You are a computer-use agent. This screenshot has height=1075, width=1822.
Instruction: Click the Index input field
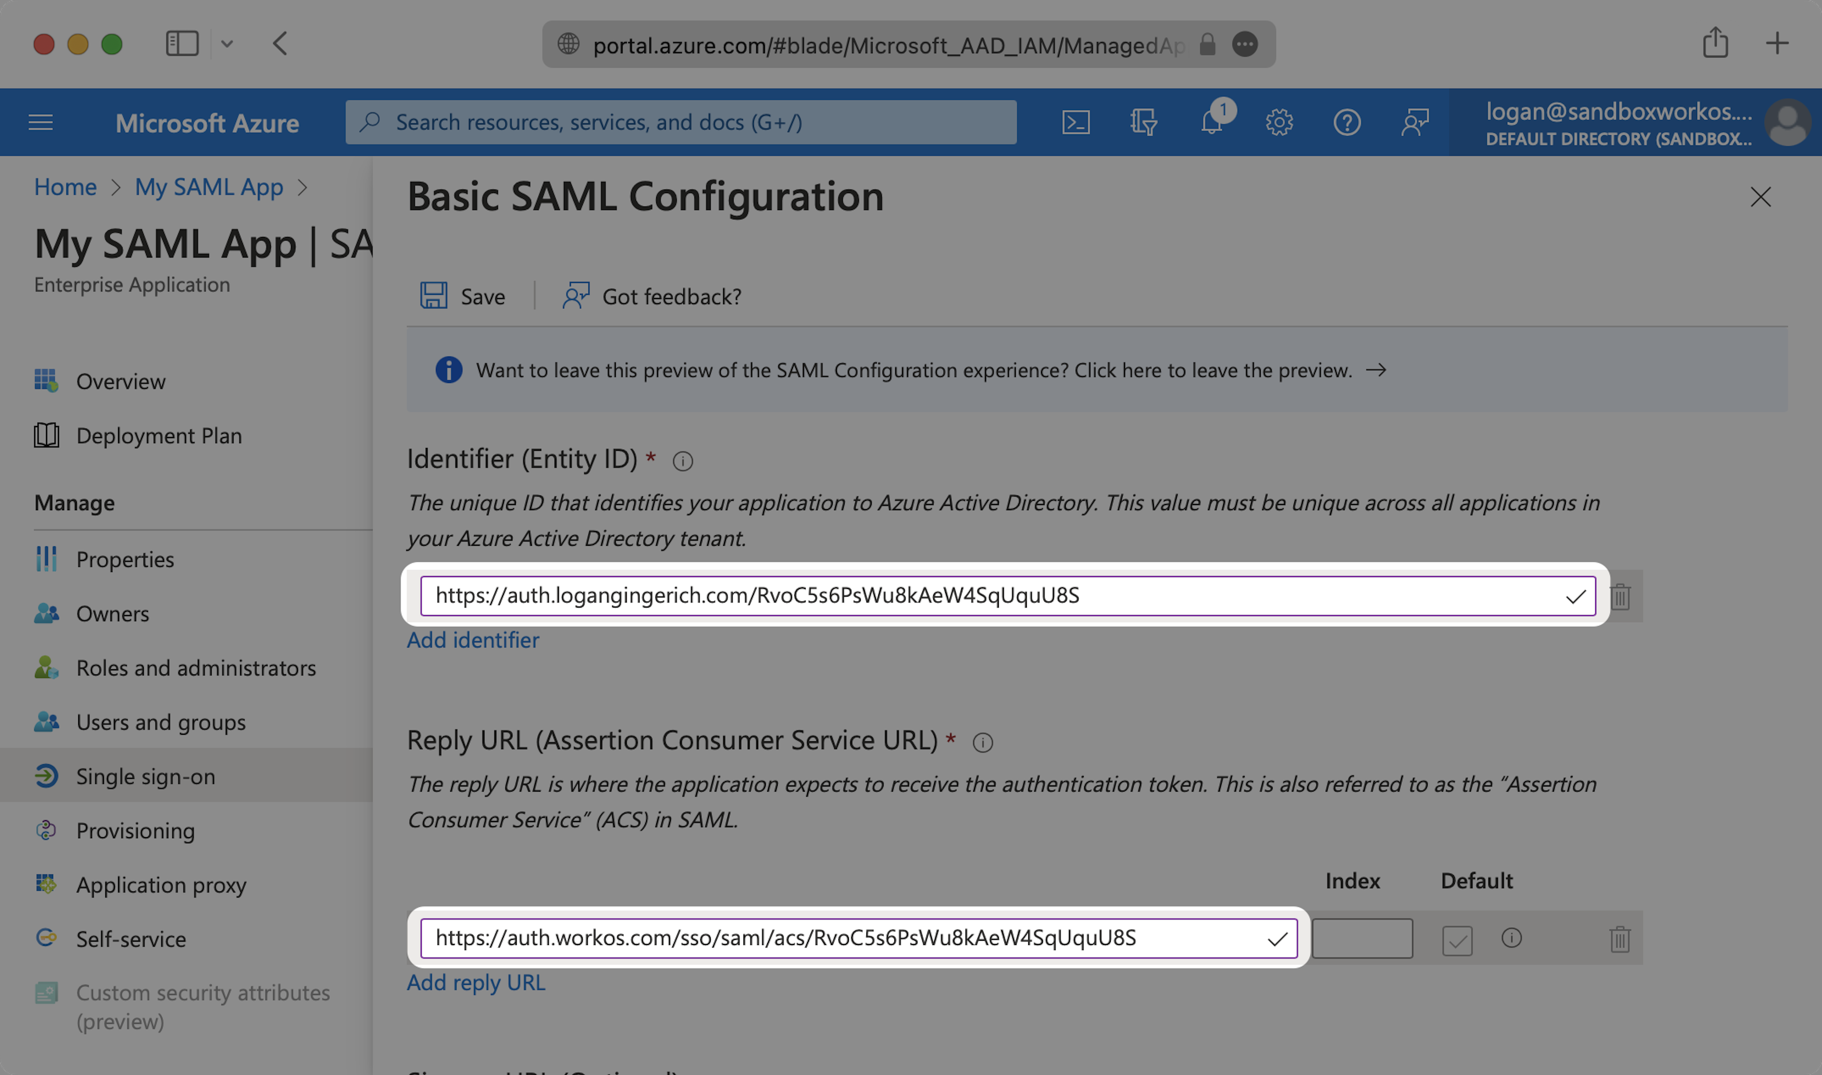[x=1362, y=939]
